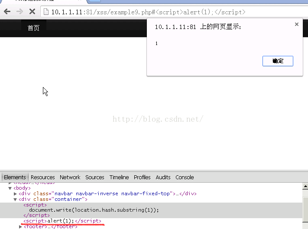
Task: Select the body tag in DOM tree
Action: [22, 188]
